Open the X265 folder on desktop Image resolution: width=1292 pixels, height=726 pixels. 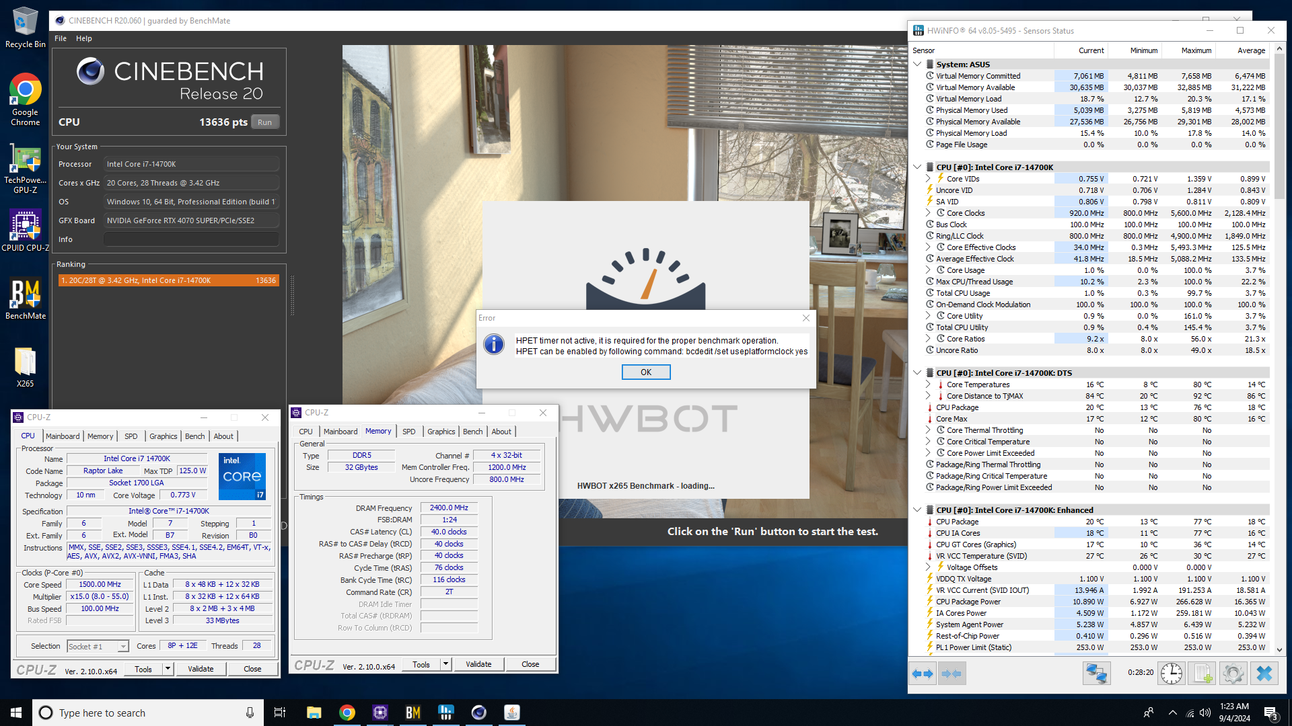point(25,367)
